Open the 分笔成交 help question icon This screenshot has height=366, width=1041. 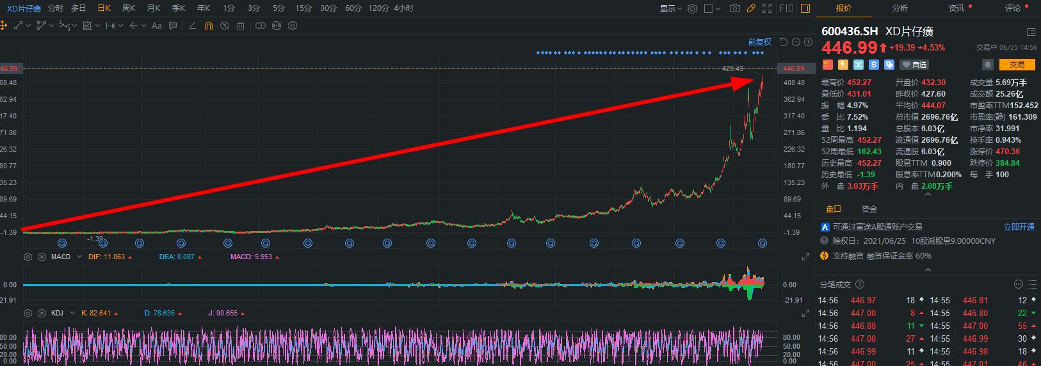[860, 284]
